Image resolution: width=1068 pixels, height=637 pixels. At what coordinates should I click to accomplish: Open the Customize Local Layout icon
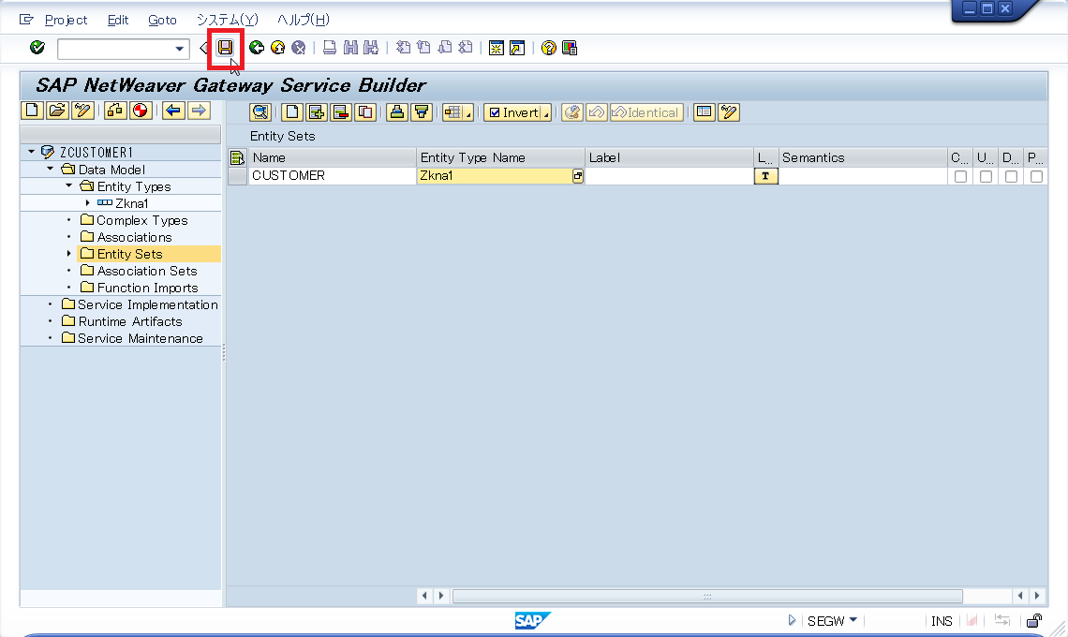(x=570, y=48)
